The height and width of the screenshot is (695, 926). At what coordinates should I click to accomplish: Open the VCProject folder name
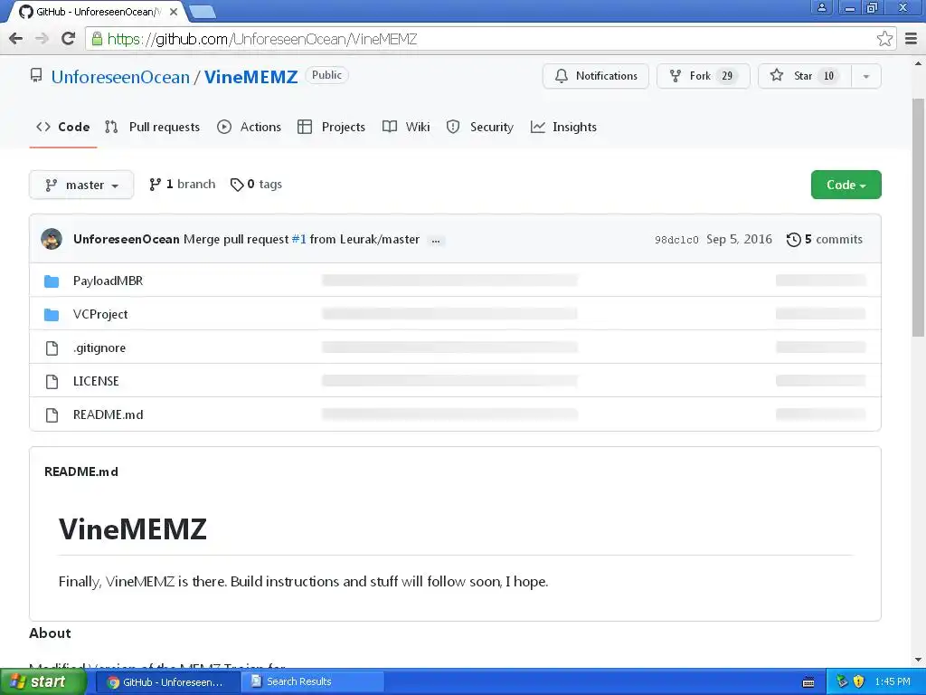pyautogui.click(x=100, y=314)
